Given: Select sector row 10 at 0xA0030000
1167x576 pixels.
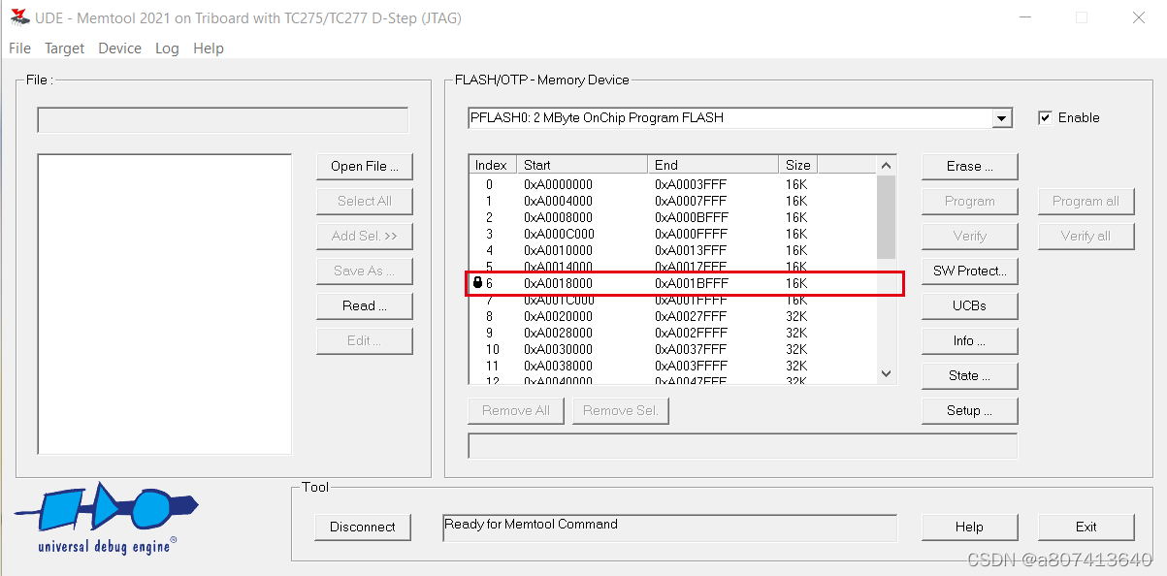Looking at the screenshot, I should (672, 349).
